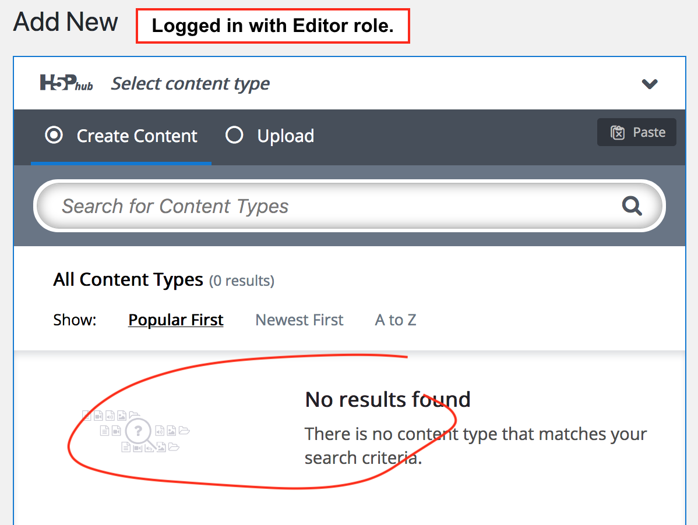Click the Logged in with Editor role note
Screen dimensions: 698x525
[x=273, y=26]
